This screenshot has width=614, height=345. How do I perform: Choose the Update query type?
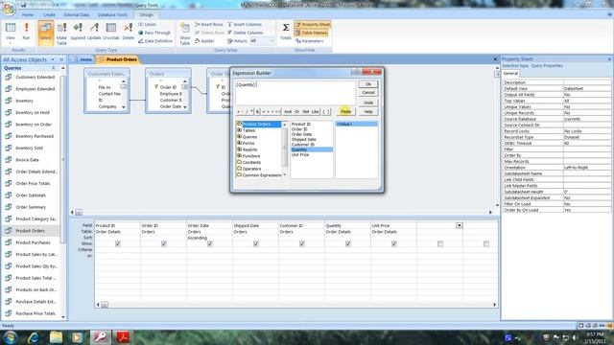(x=94, y=32)
